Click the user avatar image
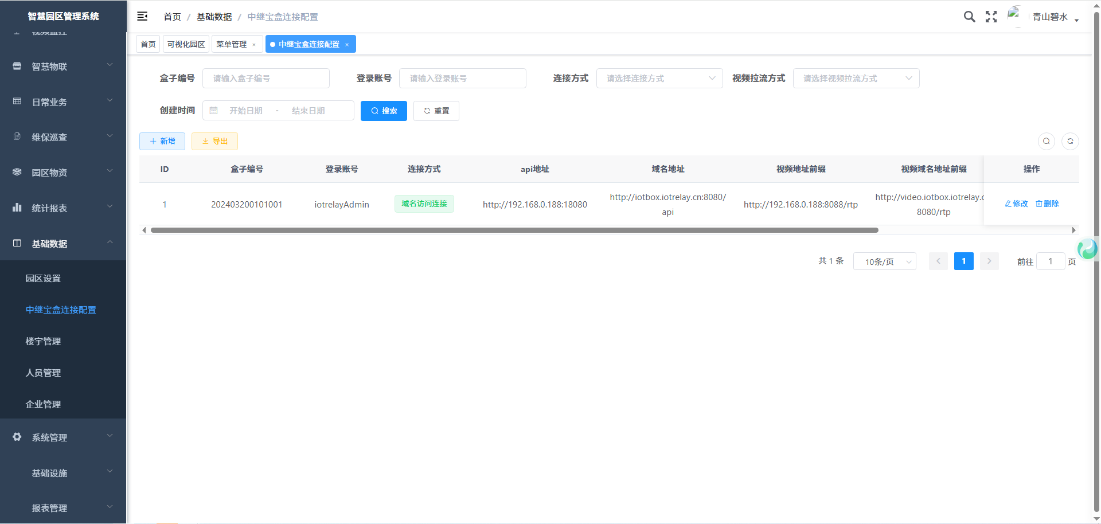Viewport: 1101px width, 524px height. pyautogui.click(x=1014, y=15)
